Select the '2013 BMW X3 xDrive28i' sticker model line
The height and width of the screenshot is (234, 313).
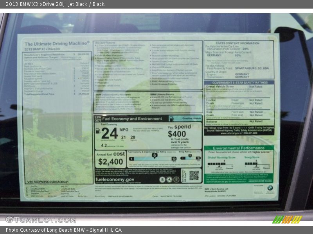point(42,49)
